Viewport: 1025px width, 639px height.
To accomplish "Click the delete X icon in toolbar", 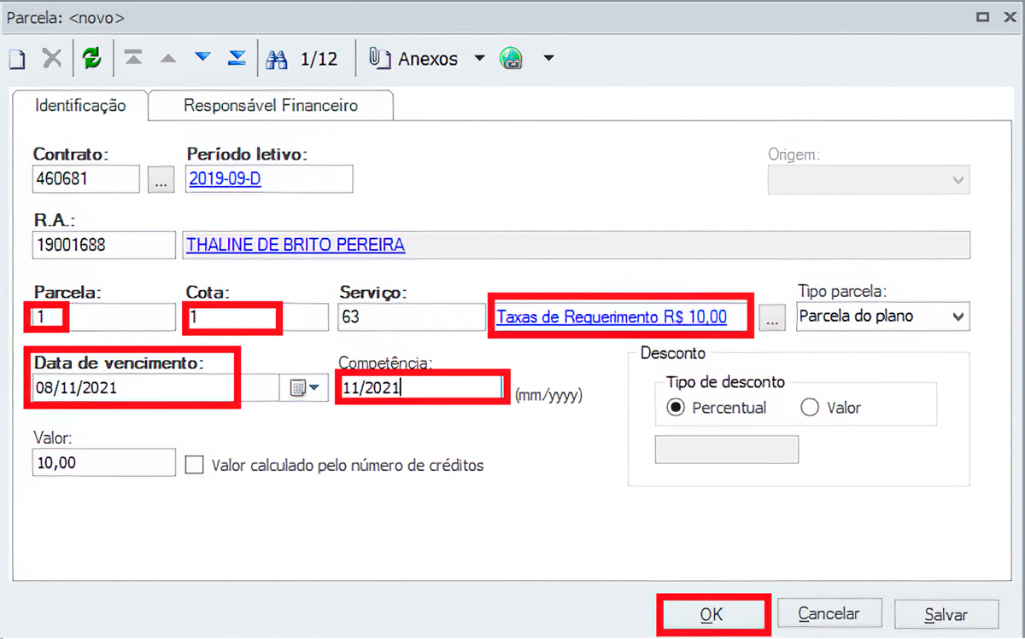I will coord(52,59).
